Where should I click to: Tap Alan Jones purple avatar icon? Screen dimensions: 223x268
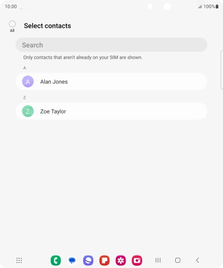(x=28, y=82)
